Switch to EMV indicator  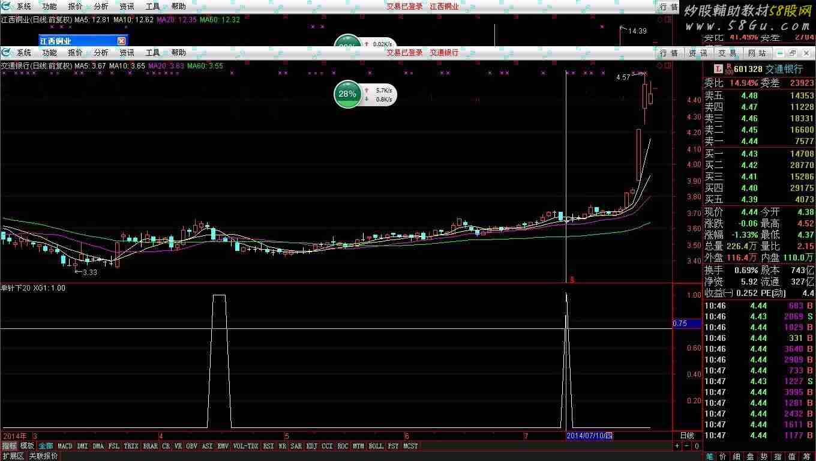[x=223, y=446]
